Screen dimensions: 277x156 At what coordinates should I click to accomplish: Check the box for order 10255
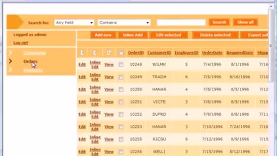click(x=121, y=140)
